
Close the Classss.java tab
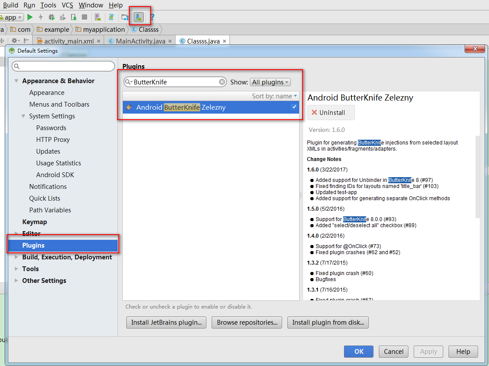[x=224, y=41]
